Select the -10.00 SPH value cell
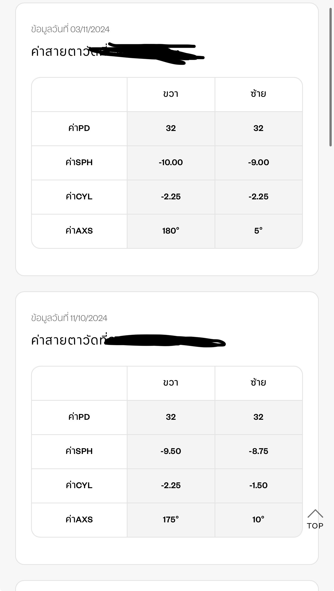334x591 pixels. [171, 162]
